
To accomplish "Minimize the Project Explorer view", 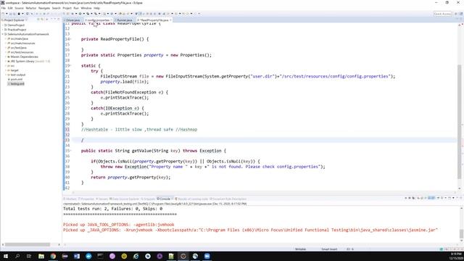I will 55,20.
